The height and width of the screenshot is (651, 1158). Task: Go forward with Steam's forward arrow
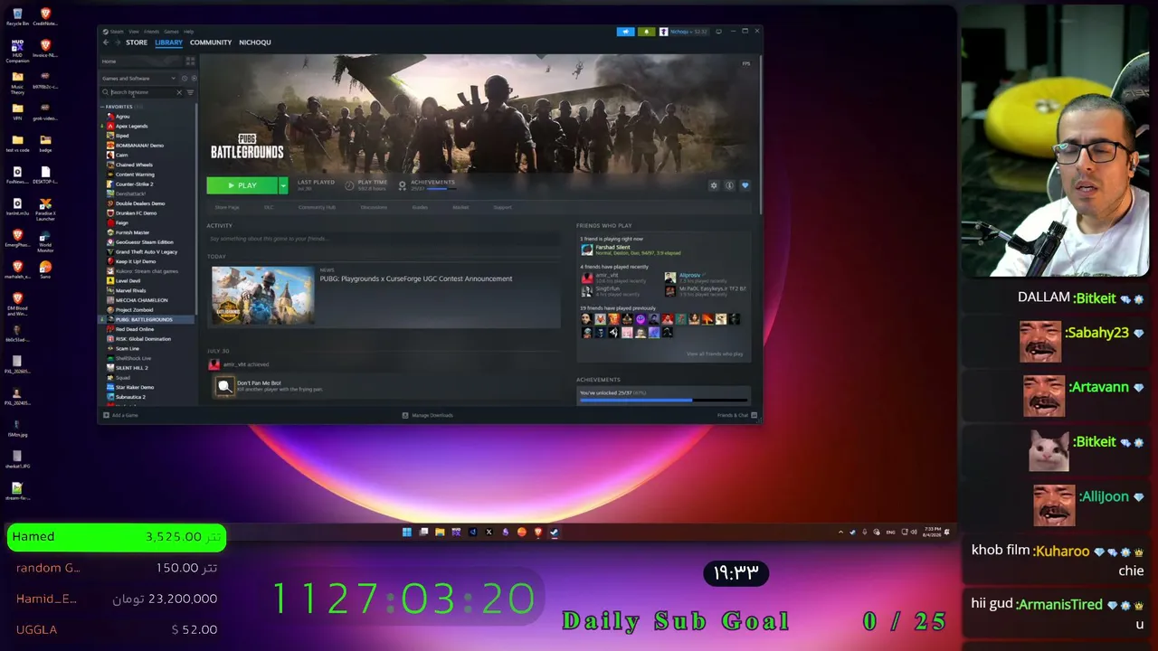(118, 42)
